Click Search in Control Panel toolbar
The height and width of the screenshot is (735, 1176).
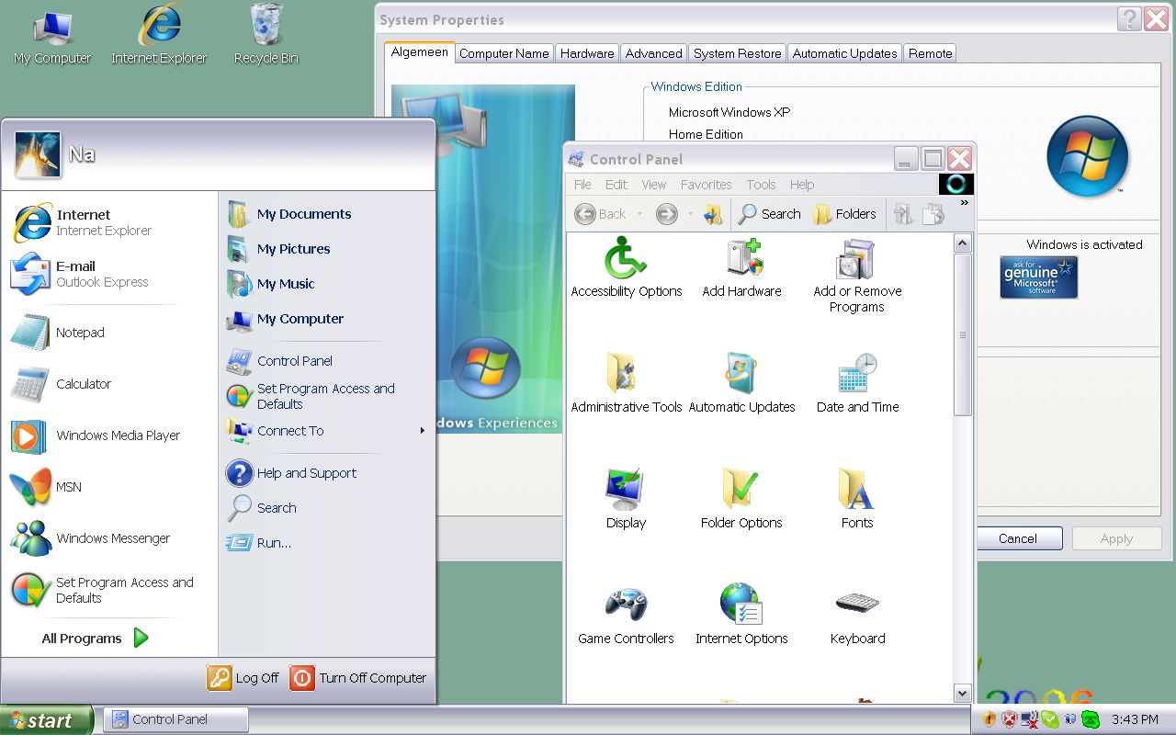769,214
